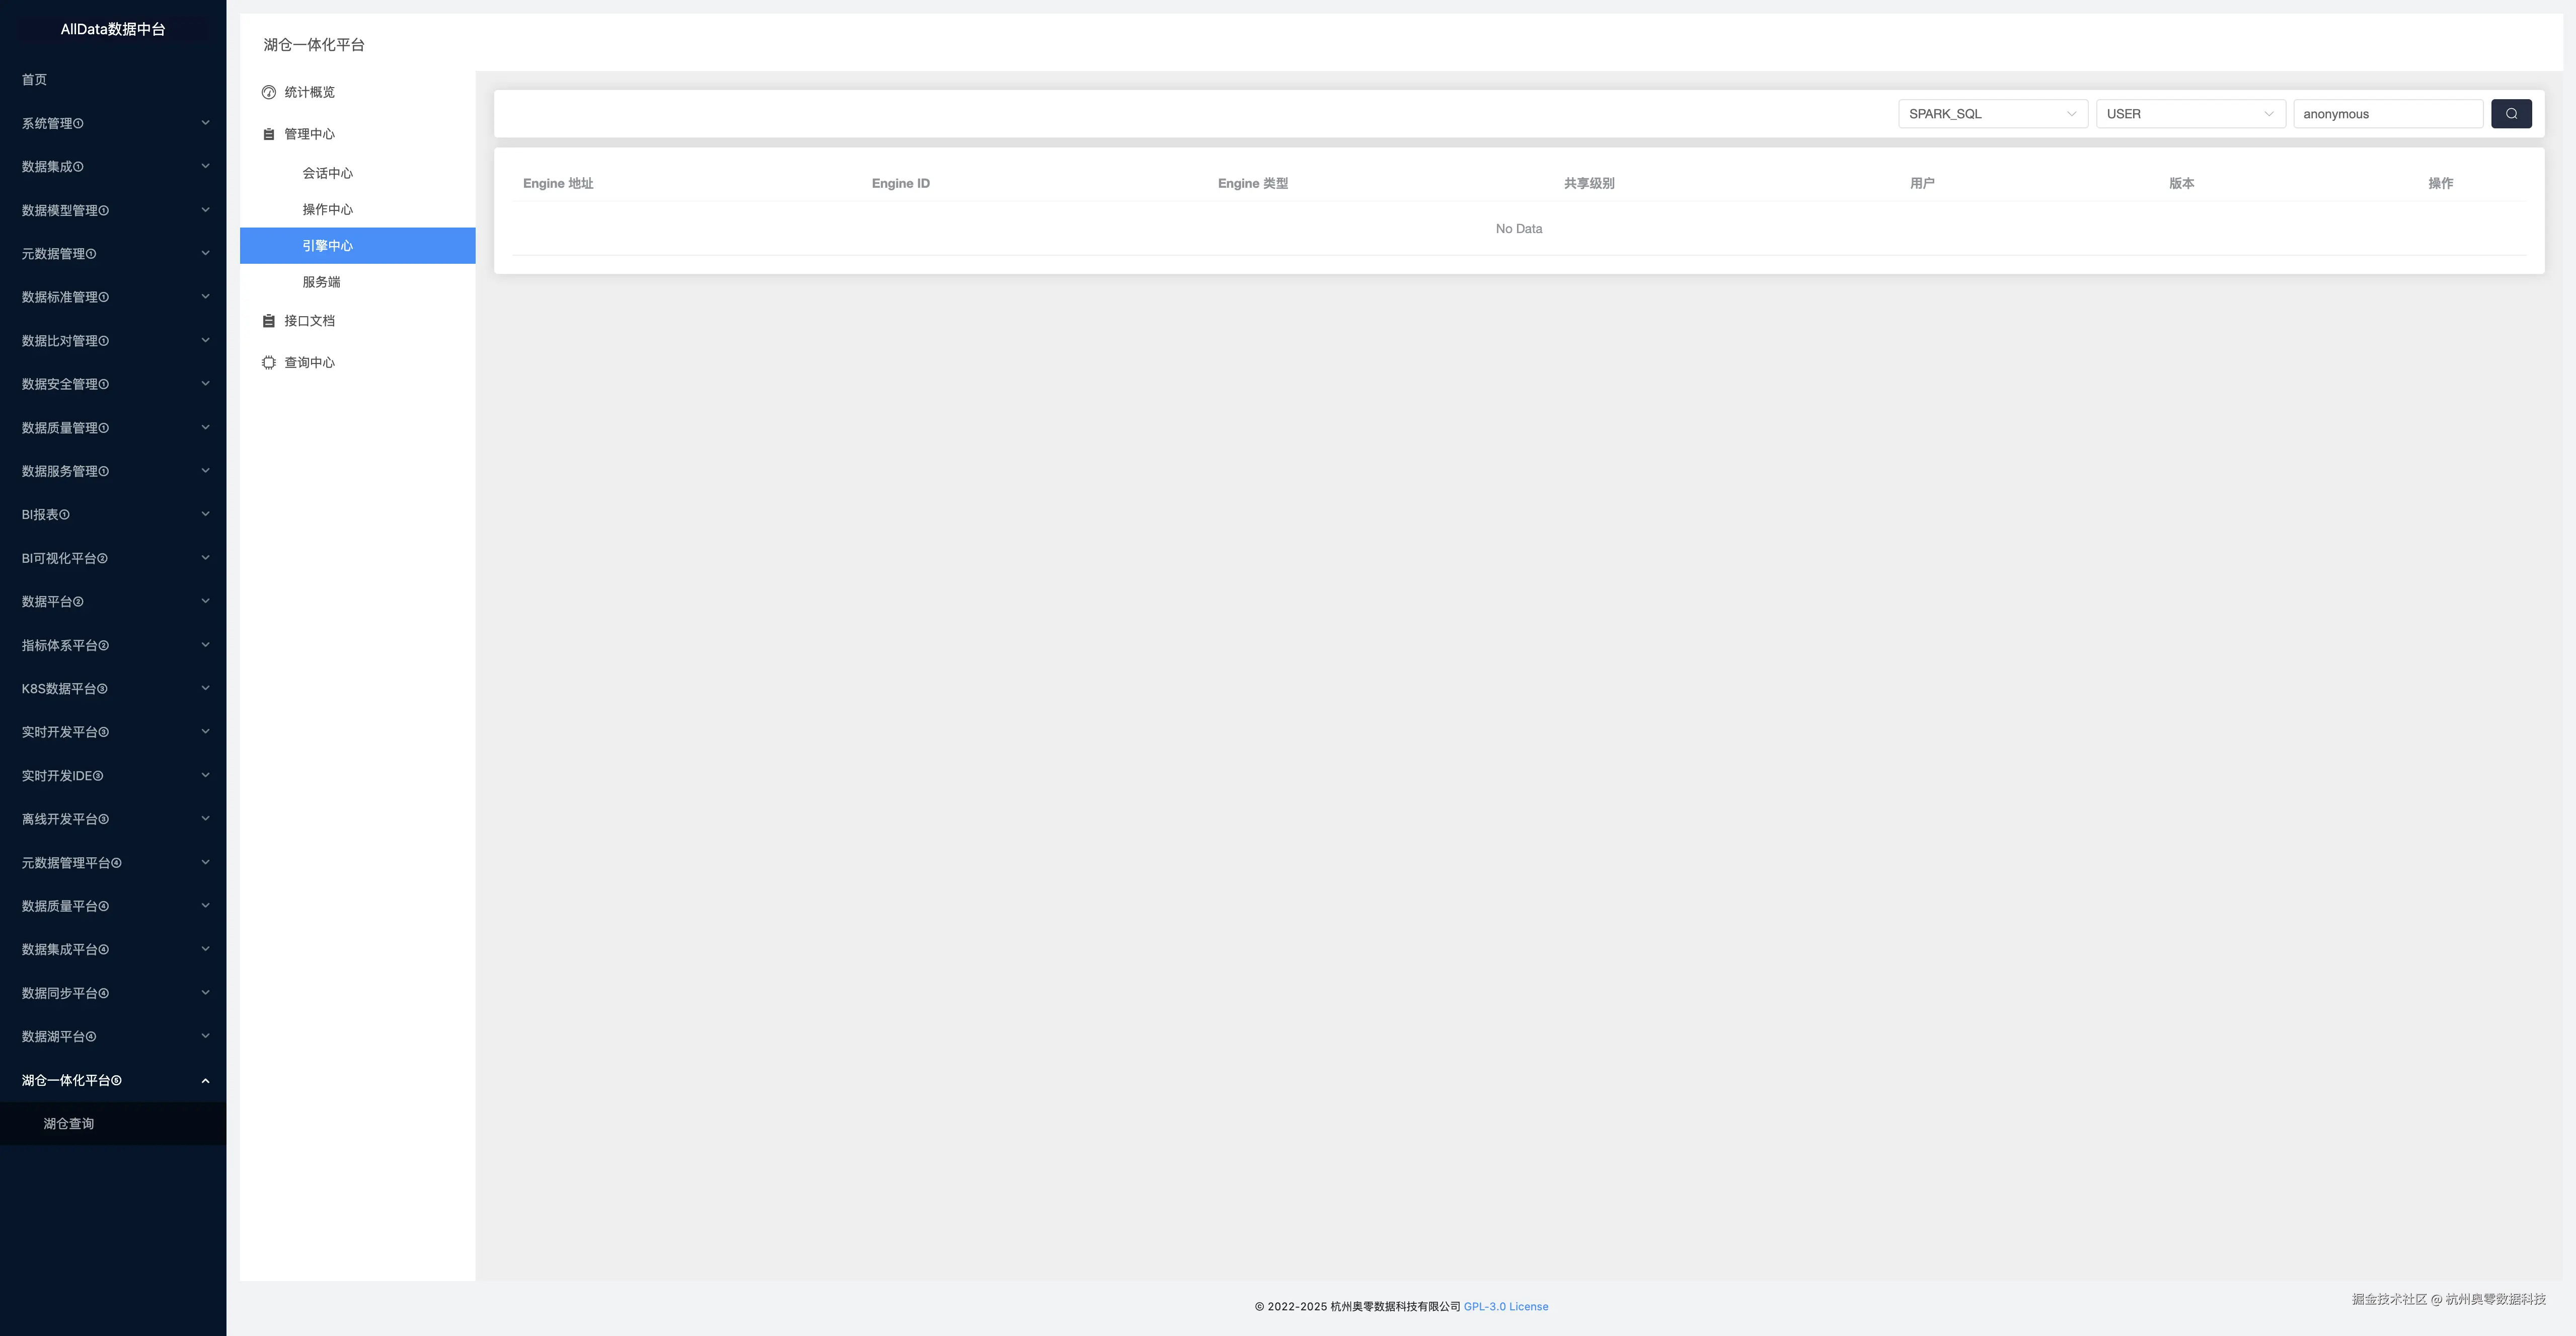Expand the 元数据管理 sidebar menu

tap(113, 254)
